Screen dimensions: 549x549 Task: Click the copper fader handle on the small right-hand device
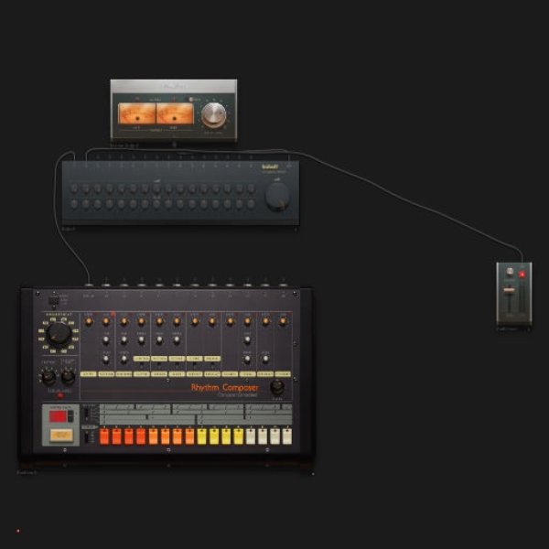[x=509, y=291]
